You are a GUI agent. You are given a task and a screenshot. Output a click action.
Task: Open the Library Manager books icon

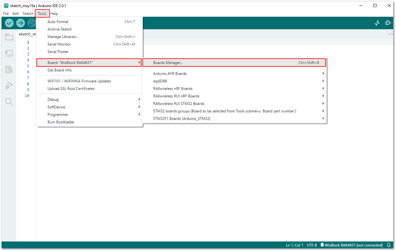pyautogui.click(x=9, y=69)
